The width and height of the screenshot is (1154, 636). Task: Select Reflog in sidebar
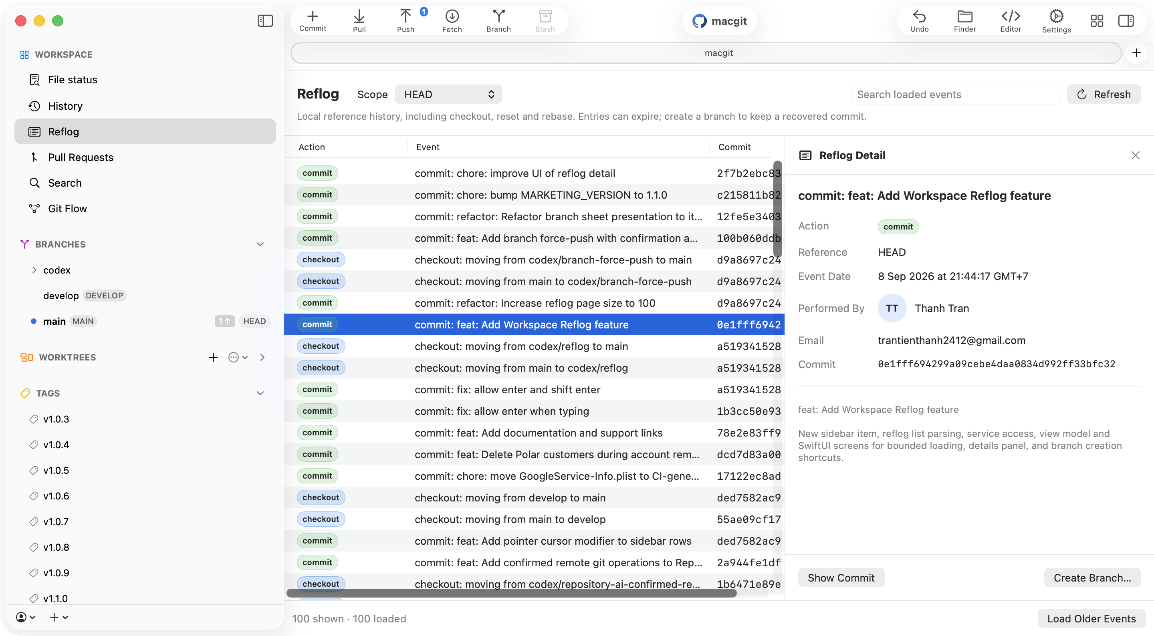tap(145, 131)
